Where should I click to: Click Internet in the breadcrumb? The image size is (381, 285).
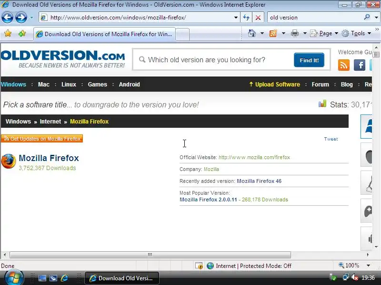point(50,122)
